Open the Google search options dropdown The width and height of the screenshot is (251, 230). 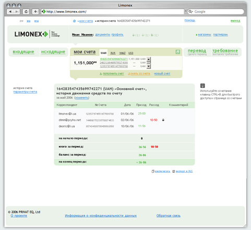click(190, 11)
